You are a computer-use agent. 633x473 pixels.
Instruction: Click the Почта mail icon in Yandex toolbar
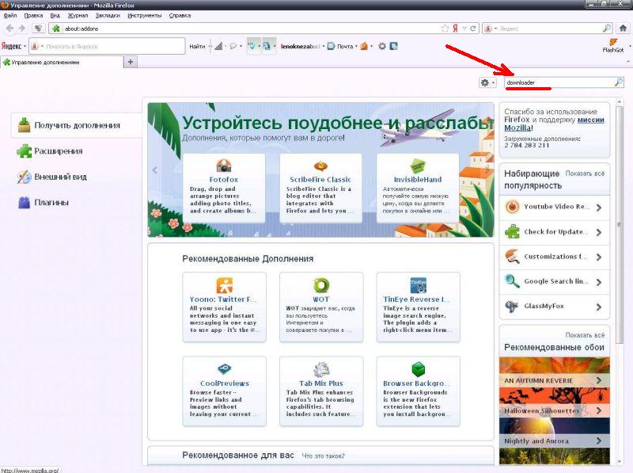coord(331,46)
